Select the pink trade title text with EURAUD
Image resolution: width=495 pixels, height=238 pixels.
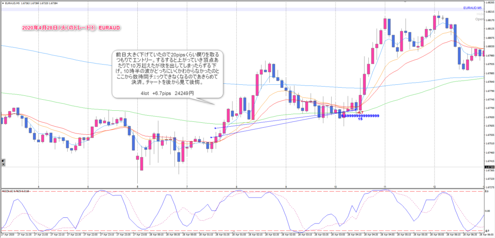(x=71, y=28)
